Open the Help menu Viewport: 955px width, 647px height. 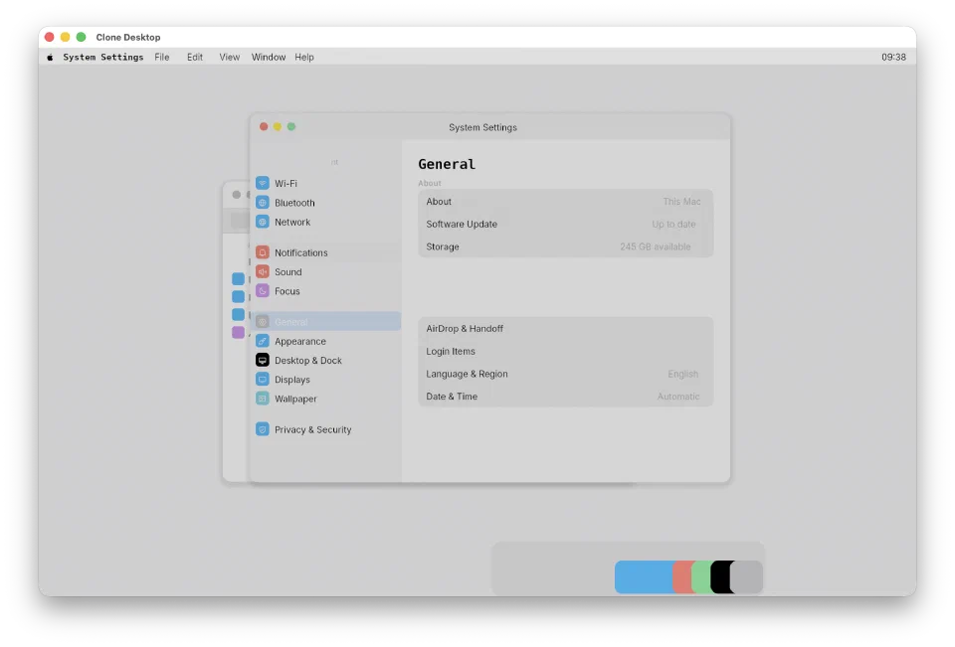pyautogui.click(x=304, y=58)
